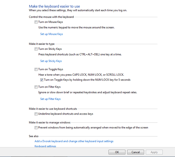Click the 'Control the mouse with the keyboard' label
The width and height of the screenshot is (175, 157).
51,17
